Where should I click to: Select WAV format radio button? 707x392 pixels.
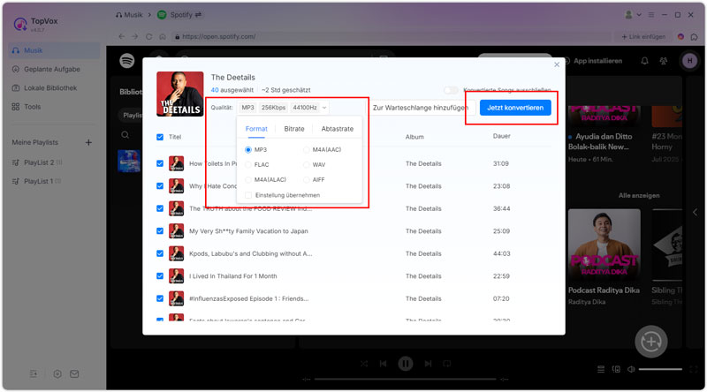pos(306,164)
